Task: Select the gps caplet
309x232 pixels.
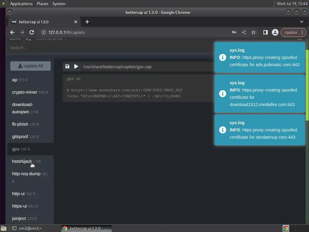Action: point(30,149)
